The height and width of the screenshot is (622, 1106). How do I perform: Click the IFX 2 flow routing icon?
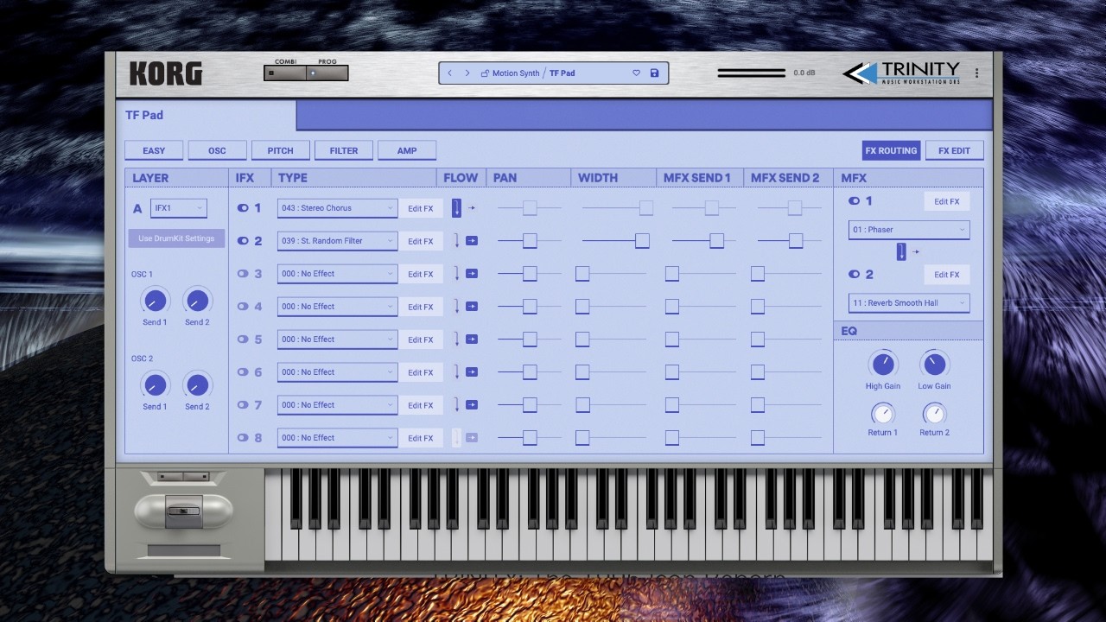(472, 241)
